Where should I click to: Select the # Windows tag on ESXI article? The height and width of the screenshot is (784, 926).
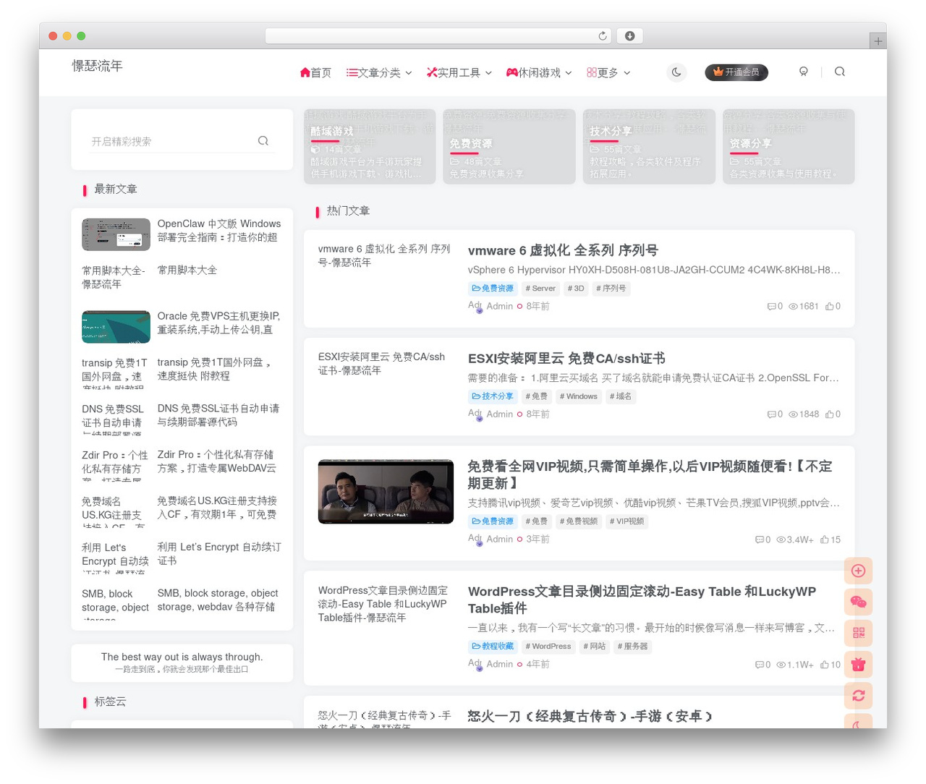[x=577, y=396]
